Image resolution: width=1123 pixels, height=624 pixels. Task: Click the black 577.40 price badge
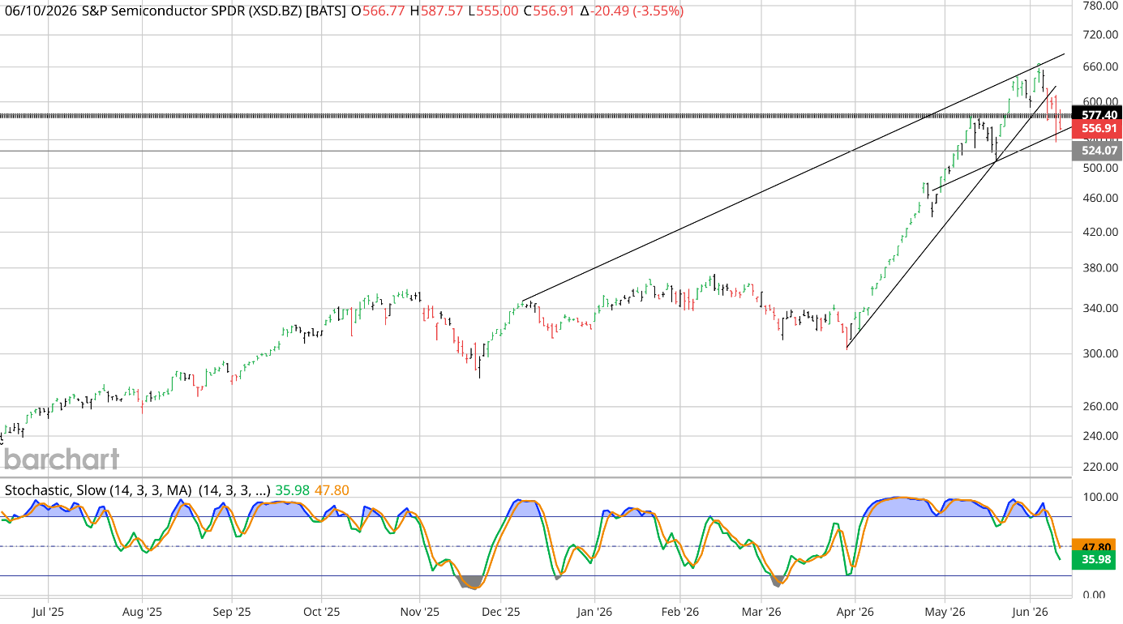[1098, 115]
